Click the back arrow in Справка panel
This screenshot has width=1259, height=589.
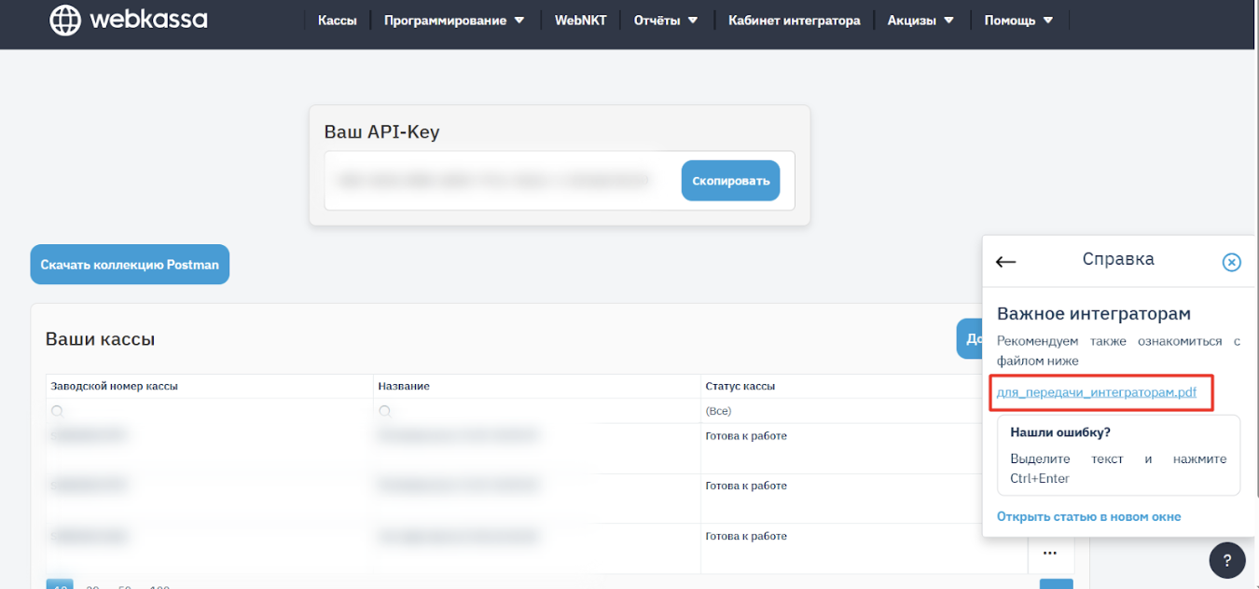[x=1005, y=262]
